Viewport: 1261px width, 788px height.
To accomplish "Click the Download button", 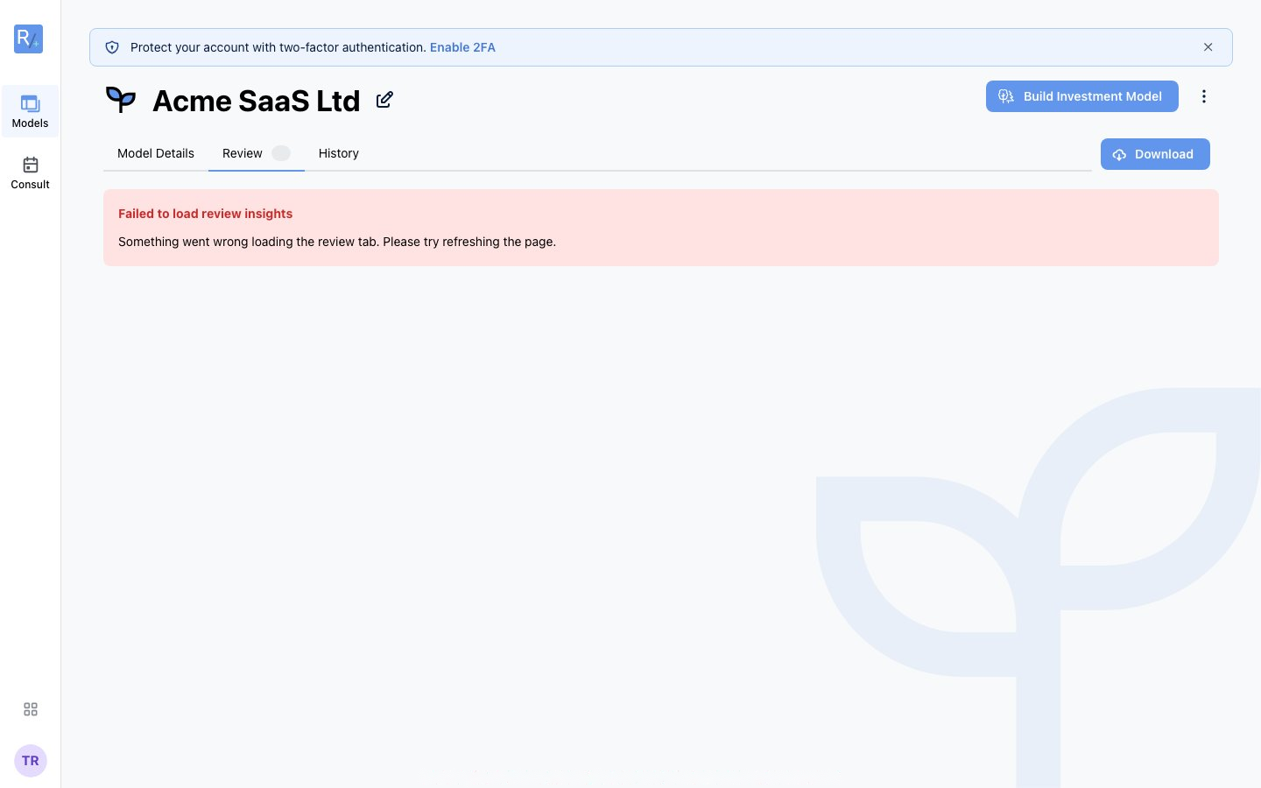I will [1155, 154].
